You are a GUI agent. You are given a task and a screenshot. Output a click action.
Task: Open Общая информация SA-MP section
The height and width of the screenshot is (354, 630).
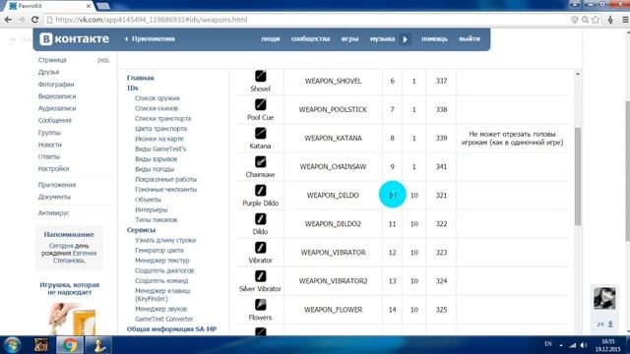point(171,328)
